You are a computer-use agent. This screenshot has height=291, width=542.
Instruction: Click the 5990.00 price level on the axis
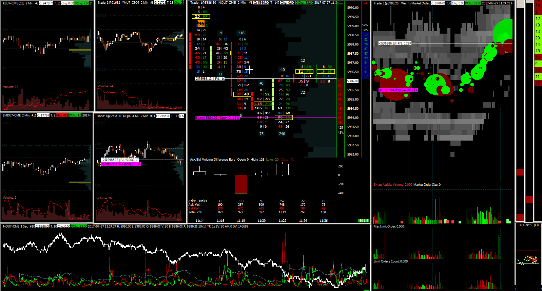coord(353,8)
